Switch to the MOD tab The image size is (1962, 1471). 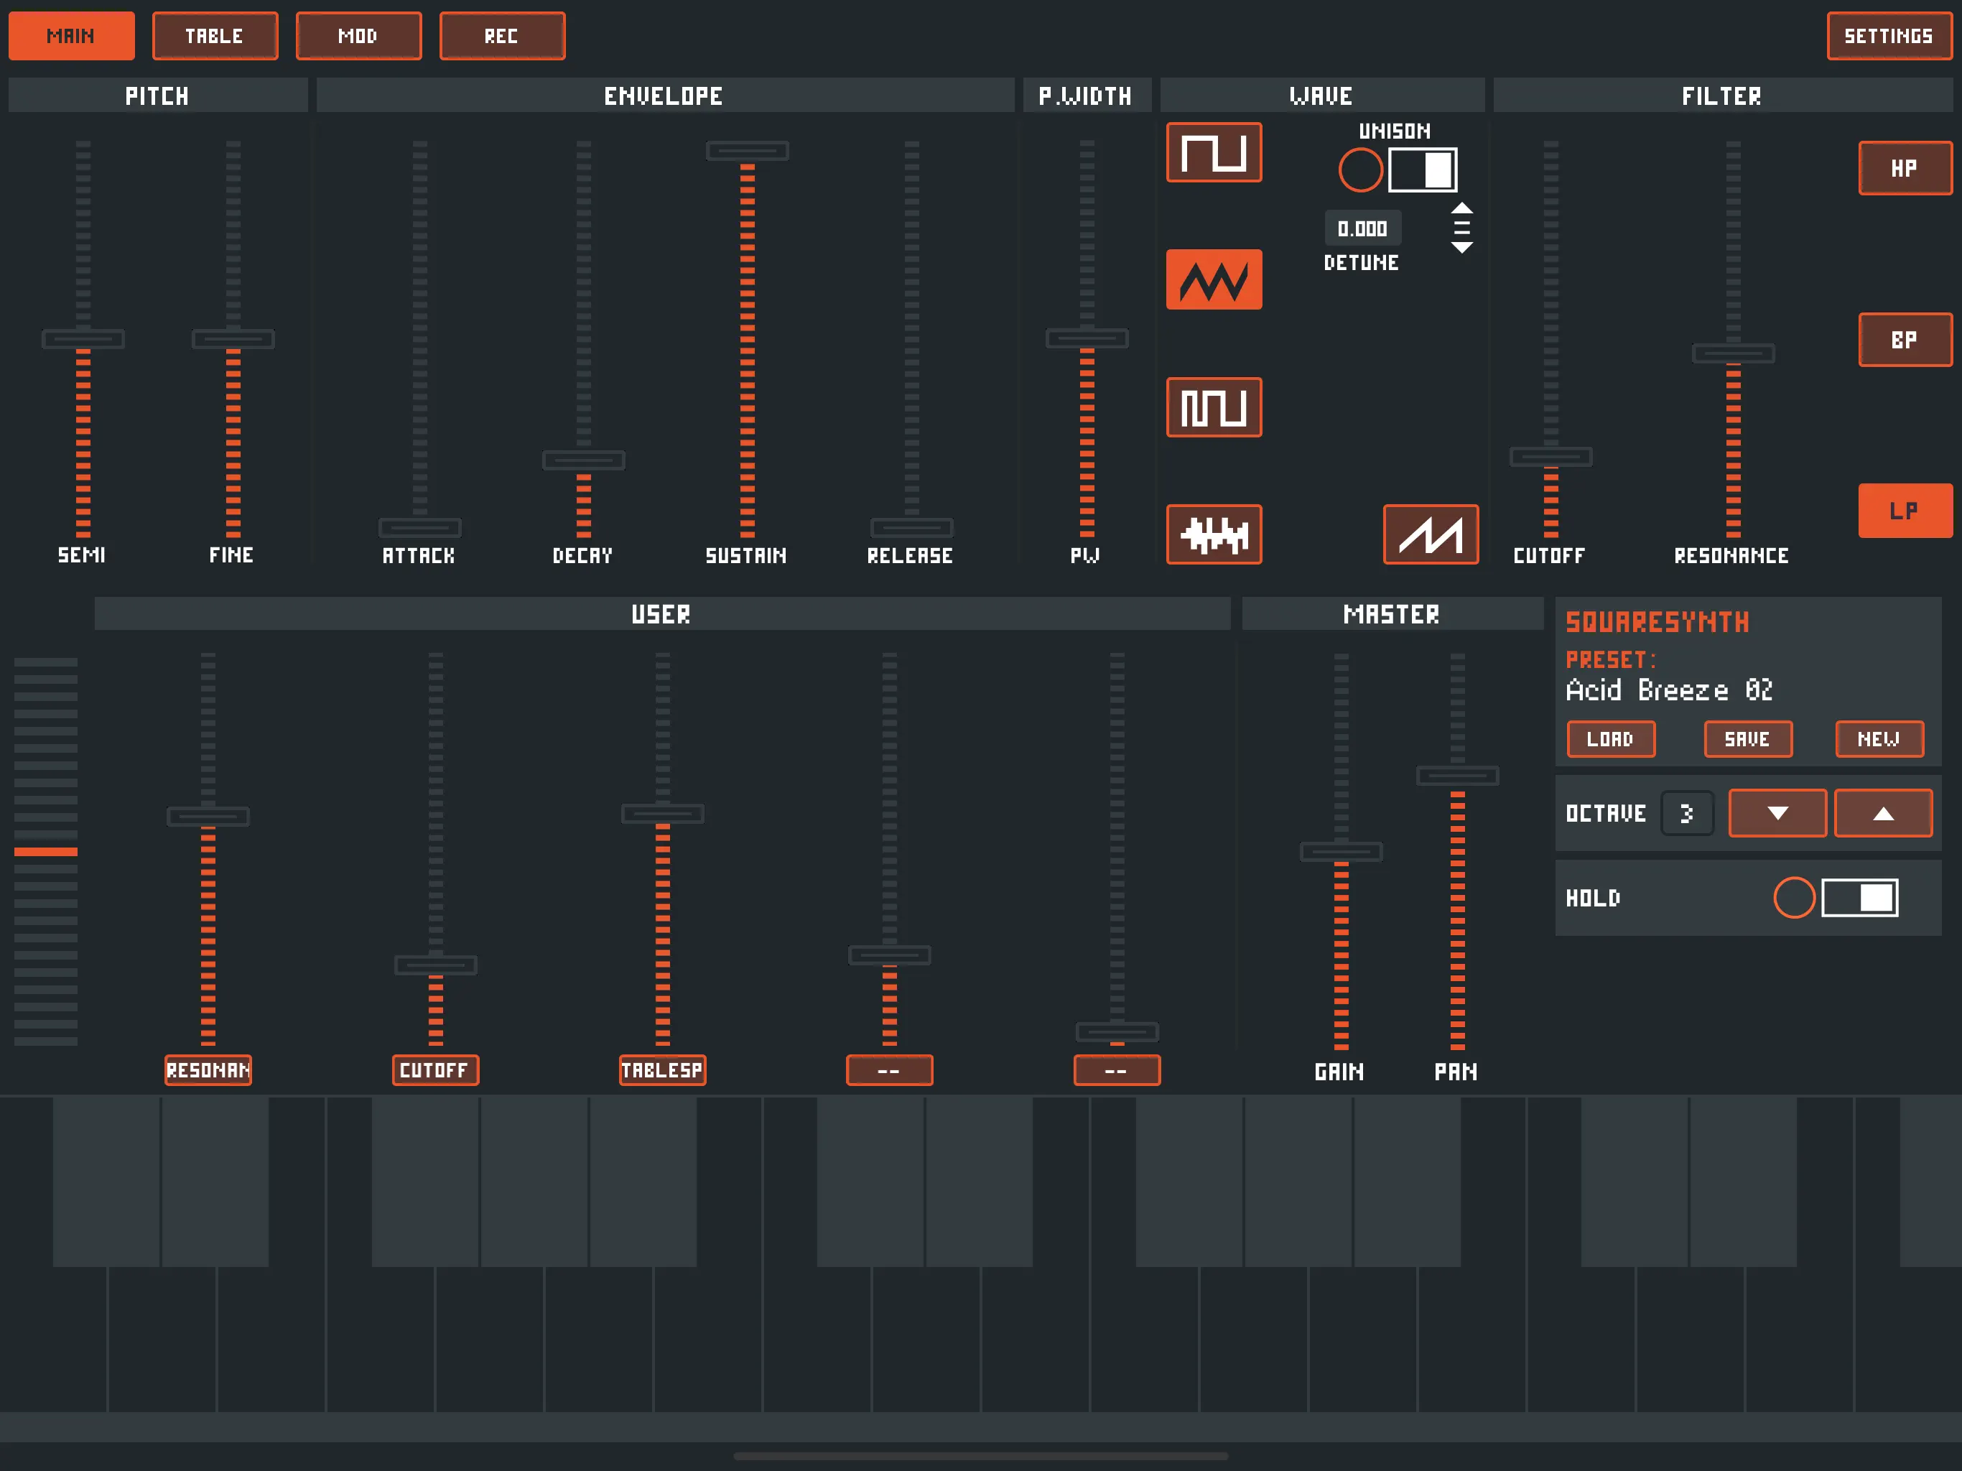tap(358, 37)
